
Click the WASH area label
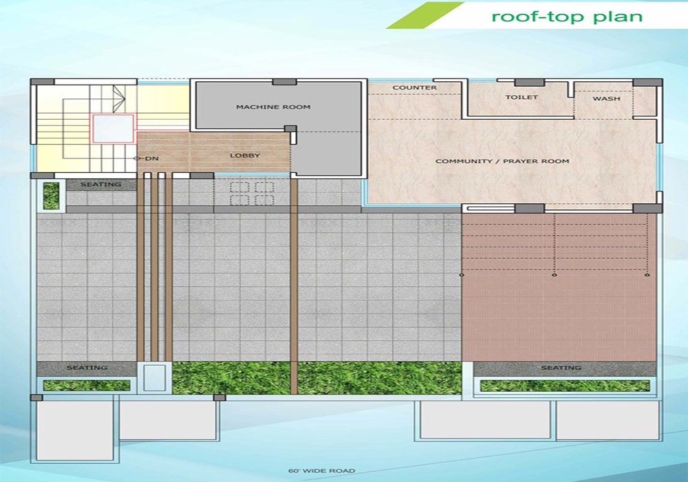tap(606, 98)
